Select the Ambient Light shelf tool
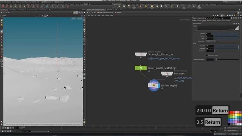This screenshot has height=136, width=242. pyautogui.click(x=177, y=7)
